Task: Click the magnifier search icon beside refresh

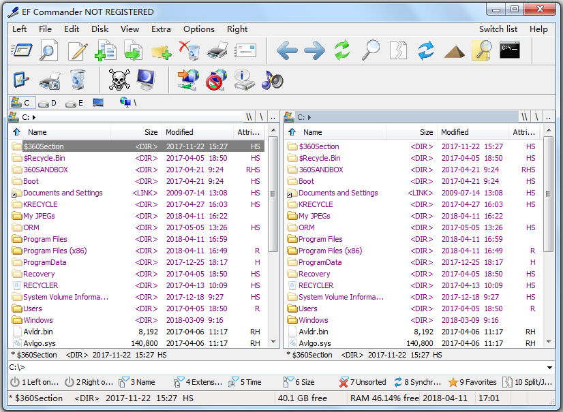Action: click(371, 50)
